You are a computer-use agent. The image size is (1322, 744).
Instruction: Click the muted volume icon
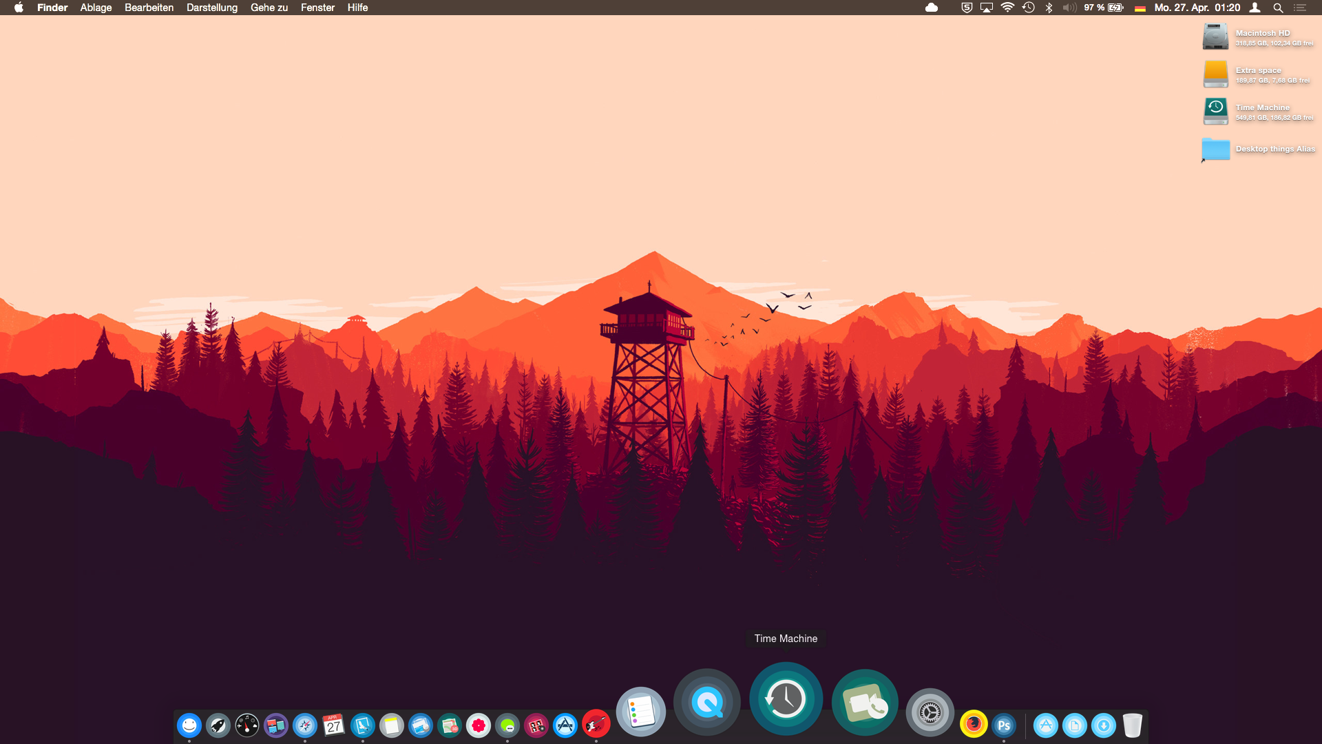pyautogui.click(x=1069, y=8)
